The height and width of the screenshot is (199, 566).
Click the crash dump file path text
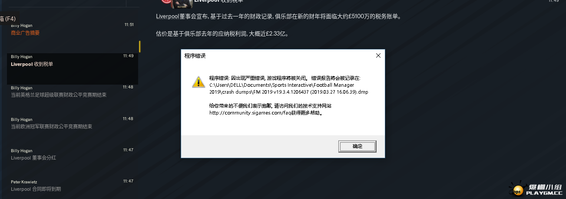pos(289,88)
